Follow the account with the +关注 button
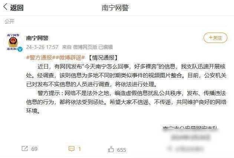This screenshot has height=158, width=234. (215, 38)
